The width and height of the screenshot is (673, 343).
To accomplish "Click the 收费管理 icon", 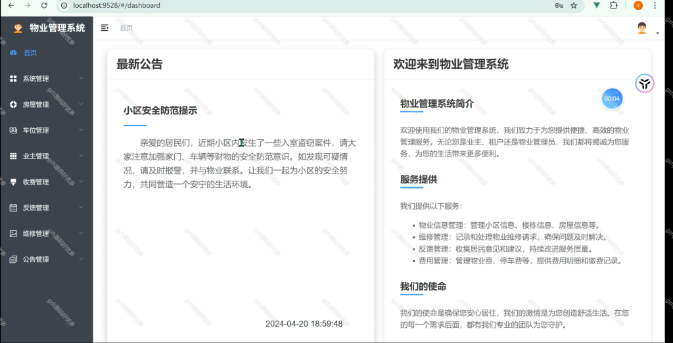I will point(13,181).
